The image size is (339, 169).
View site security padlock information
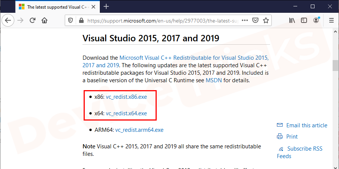click(x=81, y=21)
